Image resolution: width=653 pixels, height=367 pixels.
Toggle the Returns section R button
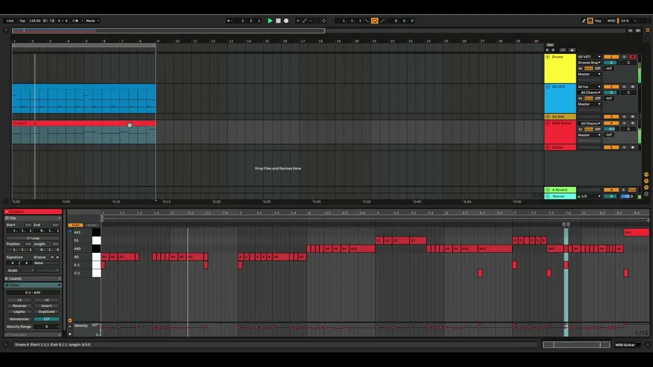(x=646, y=181)
